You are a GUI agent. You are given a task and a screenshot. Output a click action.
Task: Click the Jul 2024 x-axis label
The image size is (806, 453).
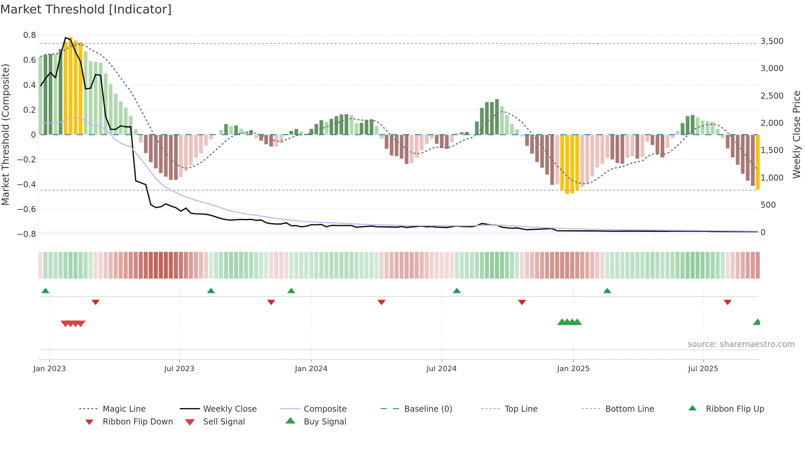coord(442,368)
